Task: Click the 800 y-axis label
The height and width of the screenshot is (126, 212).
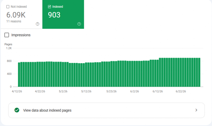Action: point(9,61)
